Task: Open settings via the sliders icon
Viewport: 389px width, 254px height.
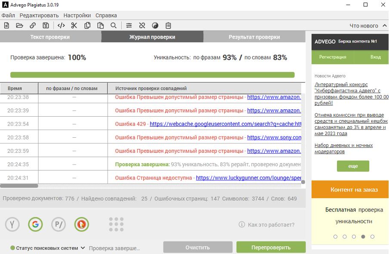Action: point(129,25)
